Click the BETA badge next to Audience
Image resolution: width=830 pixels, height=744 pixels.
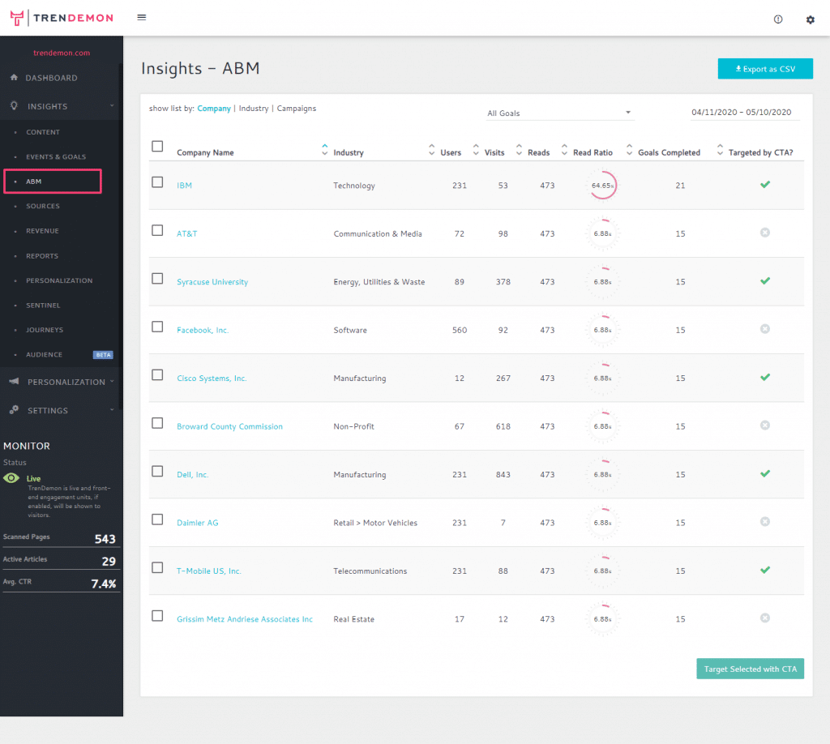click(103, 355)
